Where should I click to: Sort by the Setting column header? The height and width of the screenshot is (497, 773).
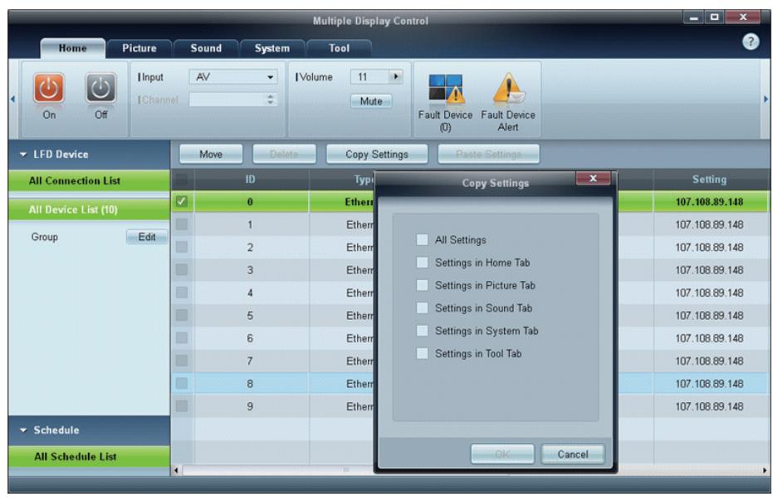pyautogui.click(x=710, y=180)
